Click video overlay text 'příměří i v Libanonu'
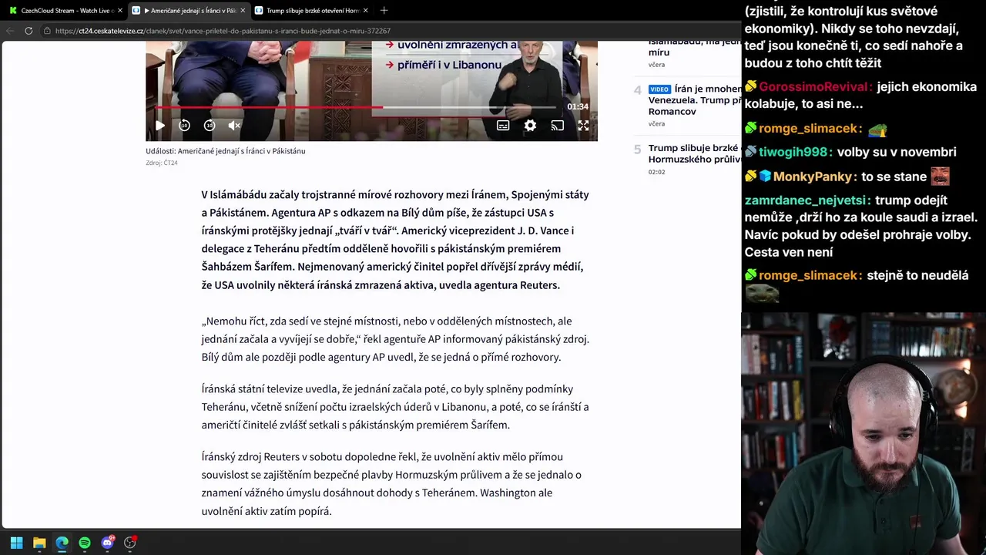This screenshot has width=986, height=555. [x=449, y=65]
